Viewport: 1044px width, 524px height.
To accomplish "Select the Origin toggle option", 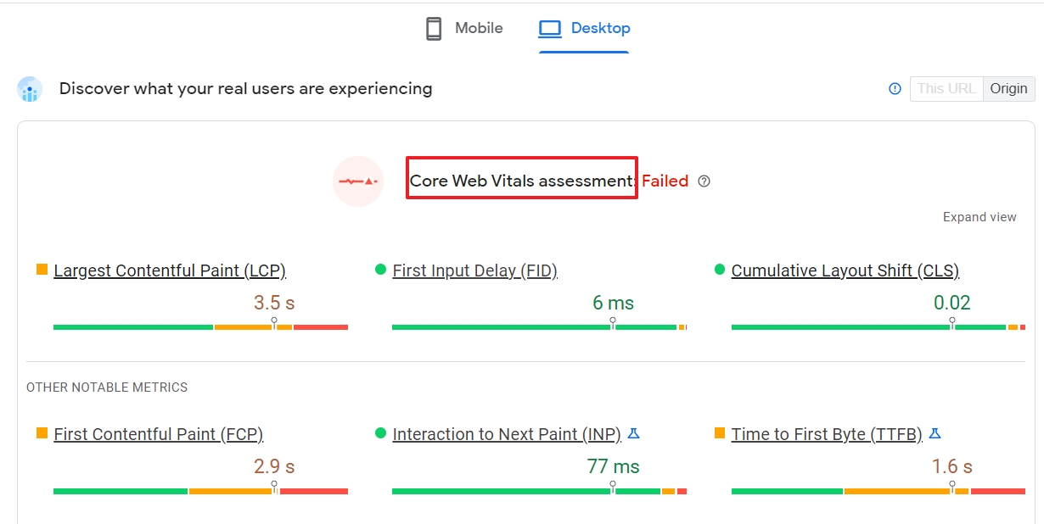I will [x=1008, y=88].
